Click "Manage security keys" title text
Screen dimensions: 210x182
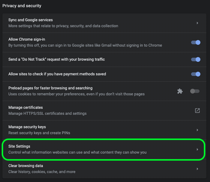[27, 127]
